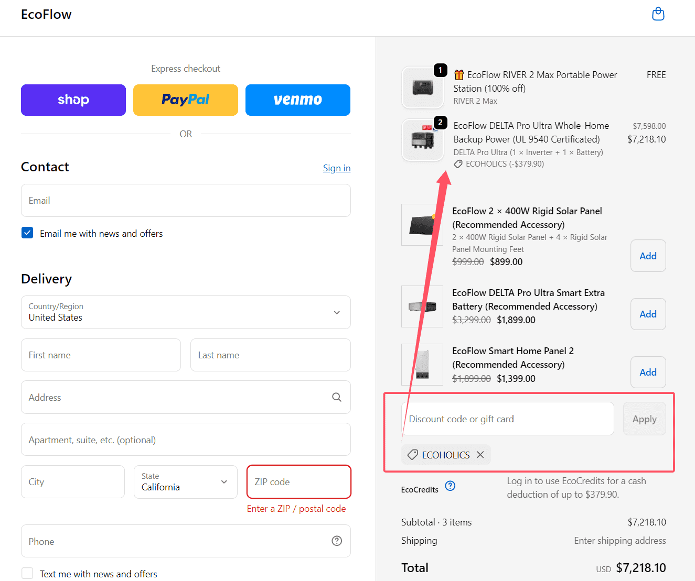The width and height of the screenshot is (695, 581).
Task: Click the 'Subtotal · 3 items' label
Action: tap(436, 522)
